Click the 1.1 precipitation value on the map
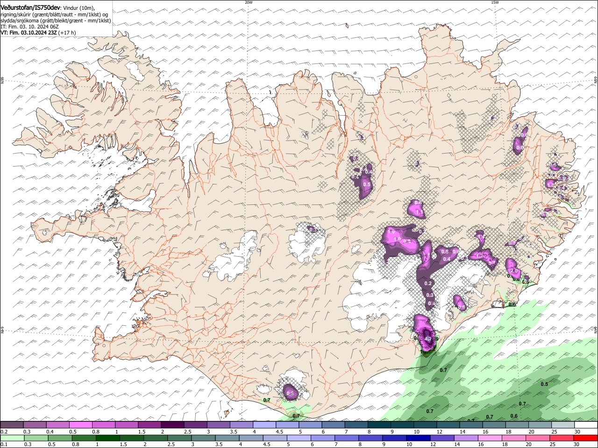 (420, 212)
